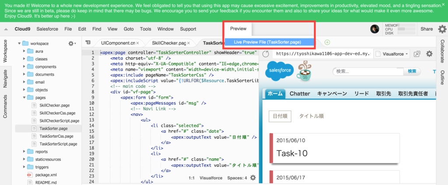
Task: Switch to the UIComponent editor tab
Action: 118,43
